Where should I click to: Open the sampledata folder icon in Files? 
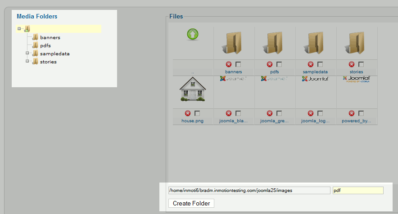pos(314,43)
